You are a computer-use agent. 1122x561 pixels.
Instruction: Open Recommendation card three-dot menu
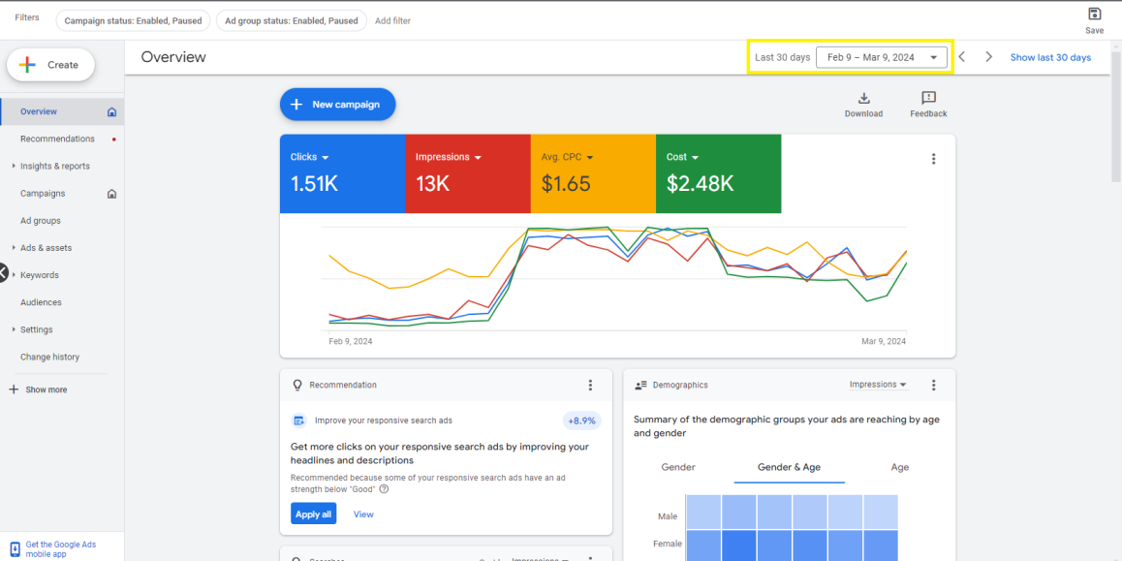[x=590, y=385]
